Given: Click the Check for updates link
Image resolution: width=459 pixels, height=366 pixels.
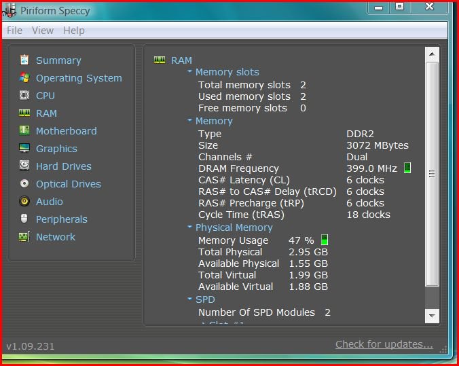Looking at the screenshot, I should pos(384,344).
